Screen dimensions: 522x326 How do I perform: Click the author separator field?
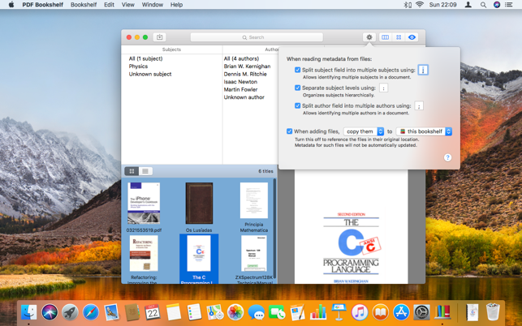coord(419,105)
